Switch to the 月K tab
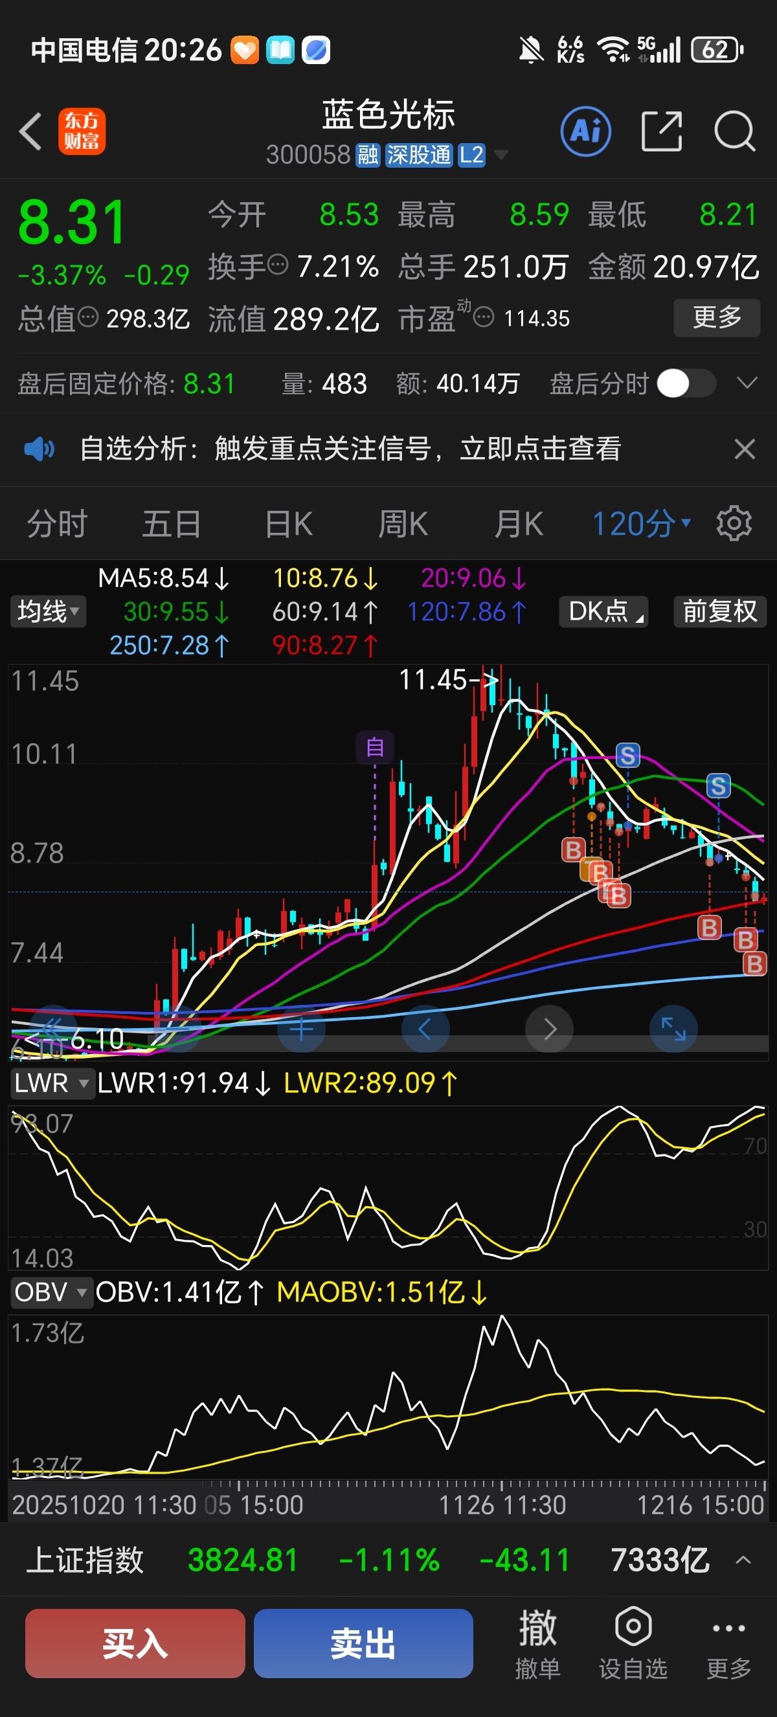 [519, 524]
